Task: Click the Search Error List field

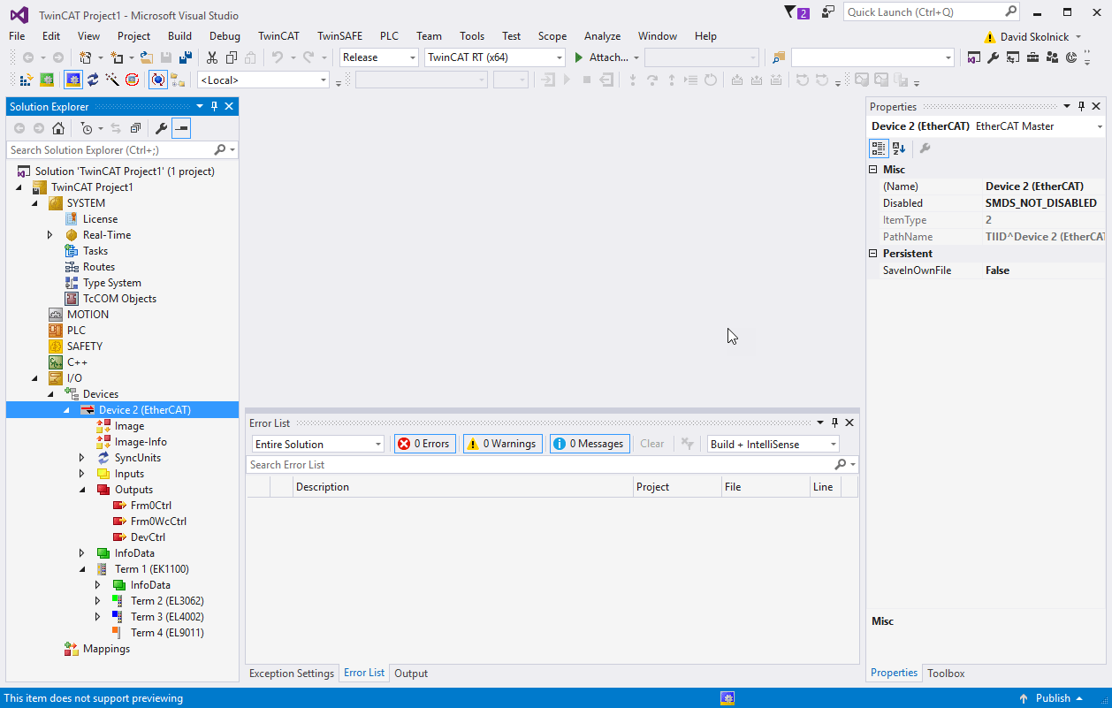Action: (552, 465)
